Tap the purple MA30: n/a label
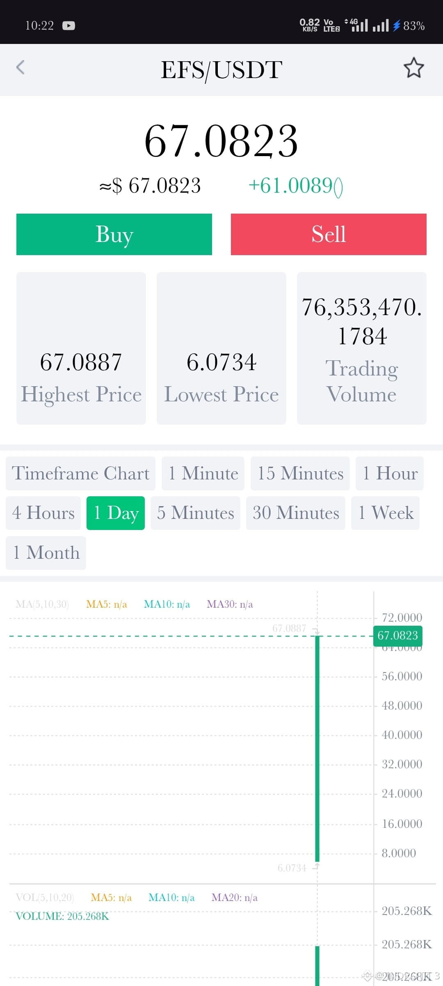This screenshot has height=986, width=443. click(x=230, y=604)
